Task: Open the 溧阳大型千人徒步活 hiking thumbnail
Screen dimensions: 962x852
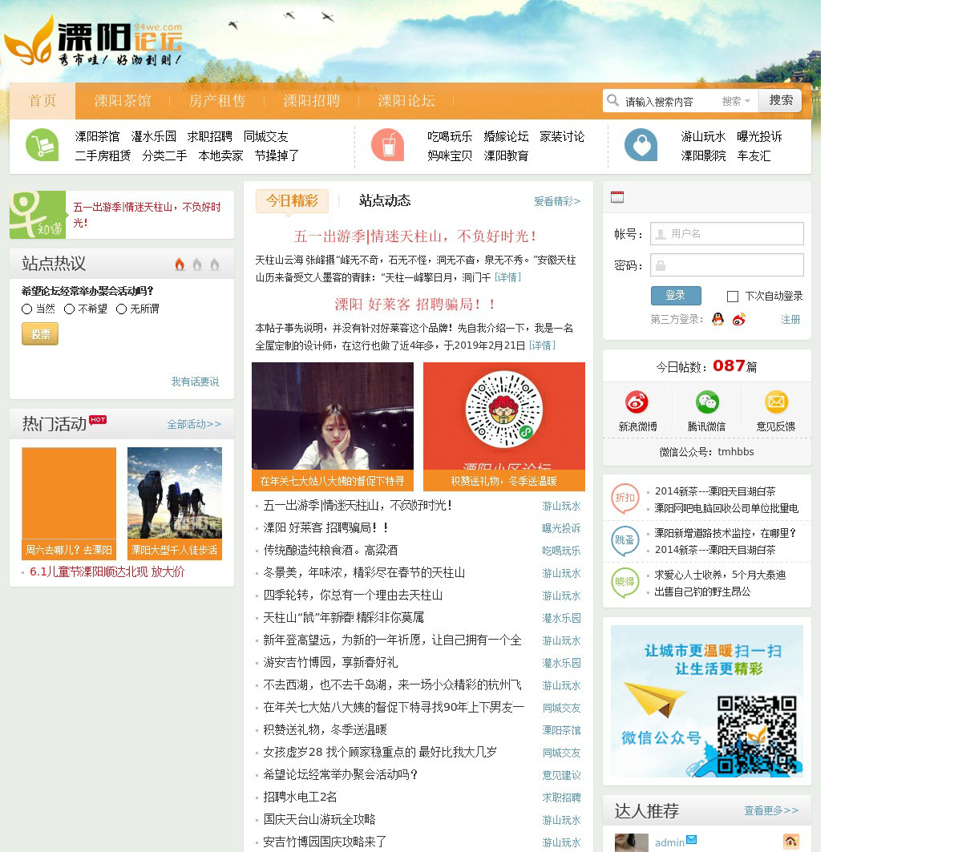Action: [175, 503]
